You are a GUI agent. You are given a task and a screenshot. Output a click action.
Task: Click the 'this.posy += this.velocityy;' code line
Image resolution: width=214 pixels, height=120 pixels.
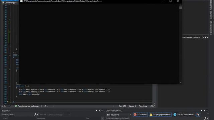click(x=29, y=95)
